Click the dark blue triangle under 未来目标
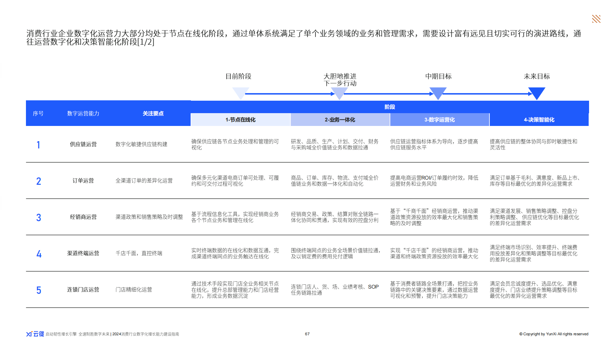Screen dimensions: 615x346 (536, 93)
